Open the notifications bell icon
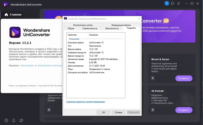 (x=14, y=120)
